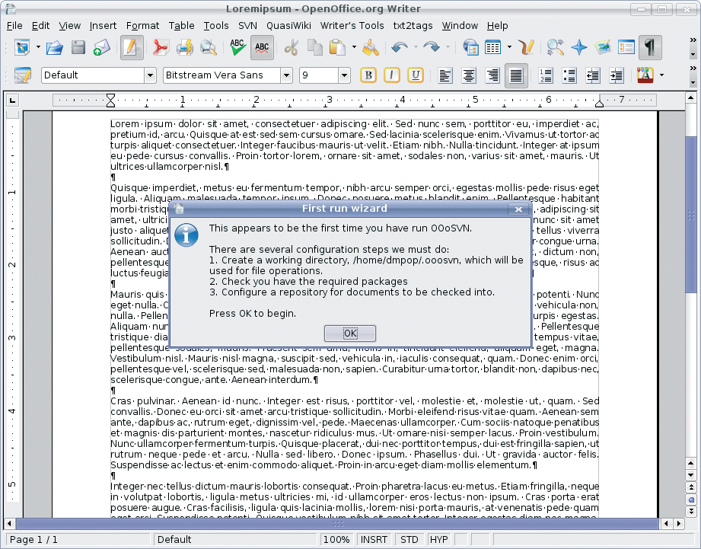Click the vertical scrollbar thumb
The image size is (701, 549).
[690, 215]
